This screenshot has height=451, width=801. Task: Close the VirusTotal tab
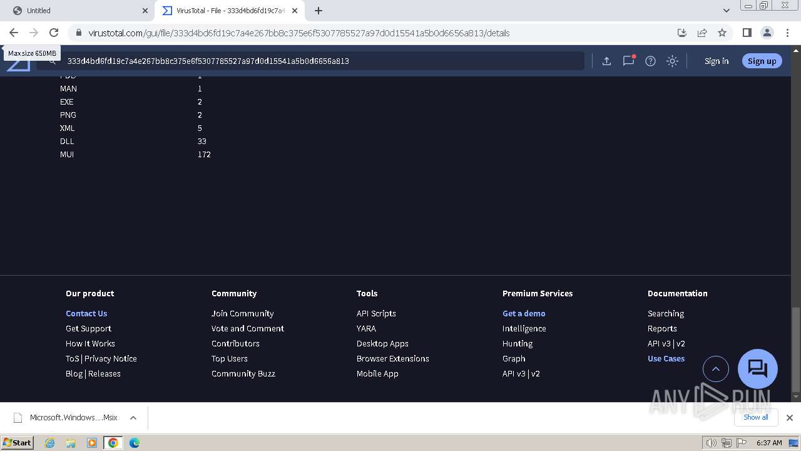click(x=295, y=11)
